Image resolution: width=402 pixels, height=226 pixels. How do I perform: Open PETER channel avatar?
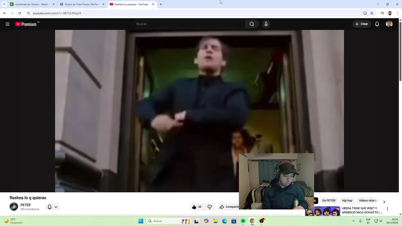[14, 207]
